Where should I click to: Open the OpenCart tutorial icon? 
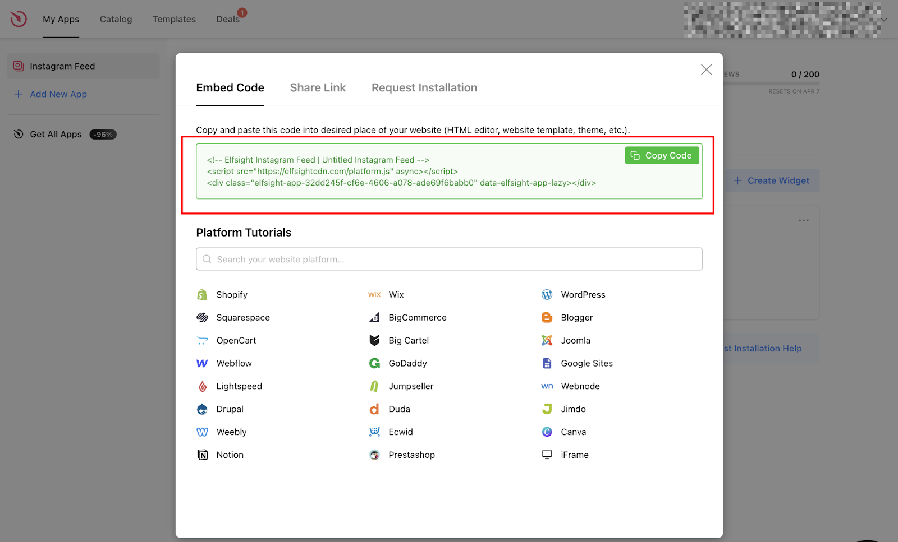click(202, 341)
